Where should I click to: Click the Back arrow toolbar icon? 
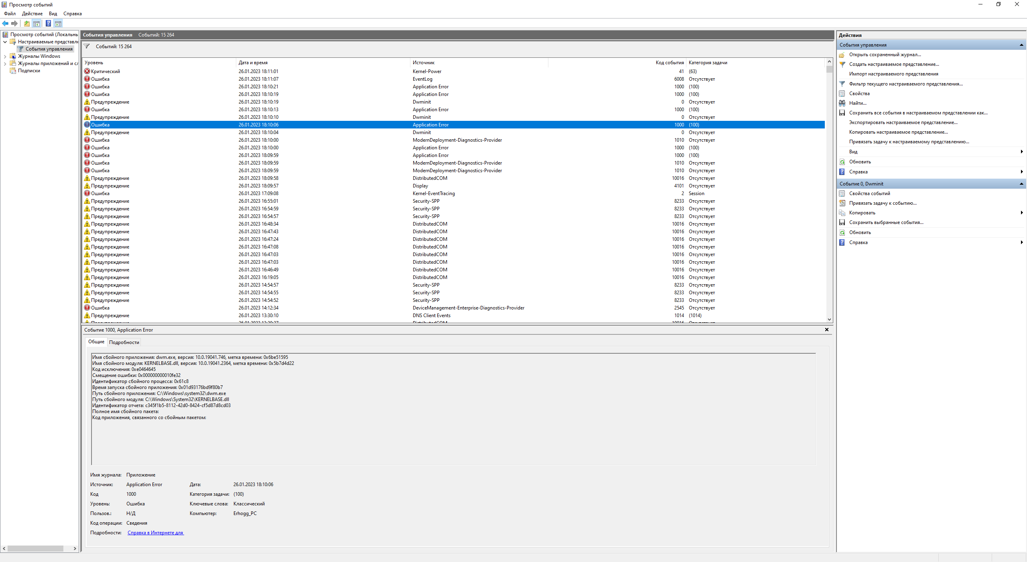pos(5,23)
